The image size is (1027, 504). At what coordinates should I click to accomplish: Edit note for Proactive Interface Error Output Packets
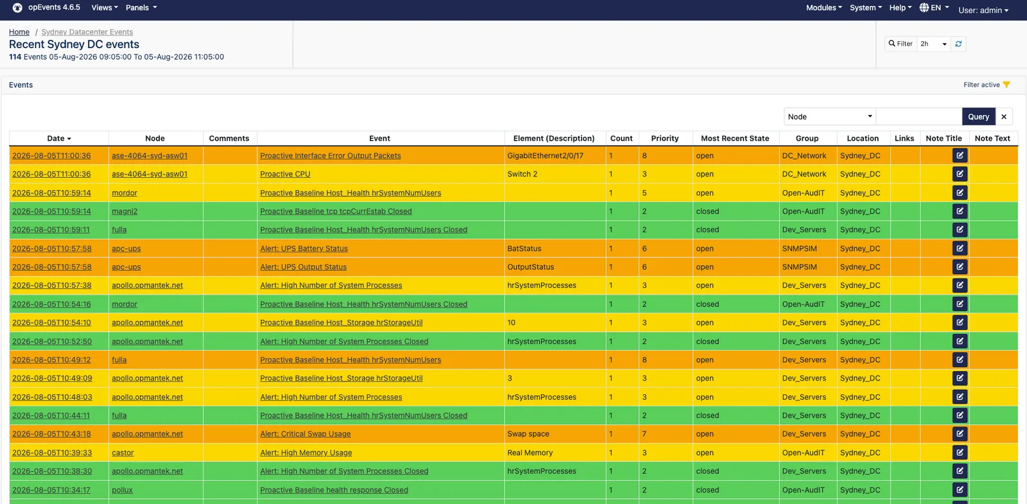click(960, 155)
